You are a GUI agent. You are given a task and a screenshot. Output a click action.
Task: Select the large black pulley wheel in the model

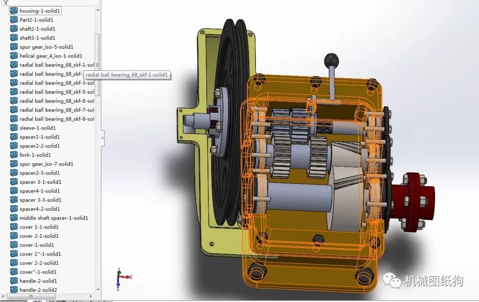[x=228, y=122]
